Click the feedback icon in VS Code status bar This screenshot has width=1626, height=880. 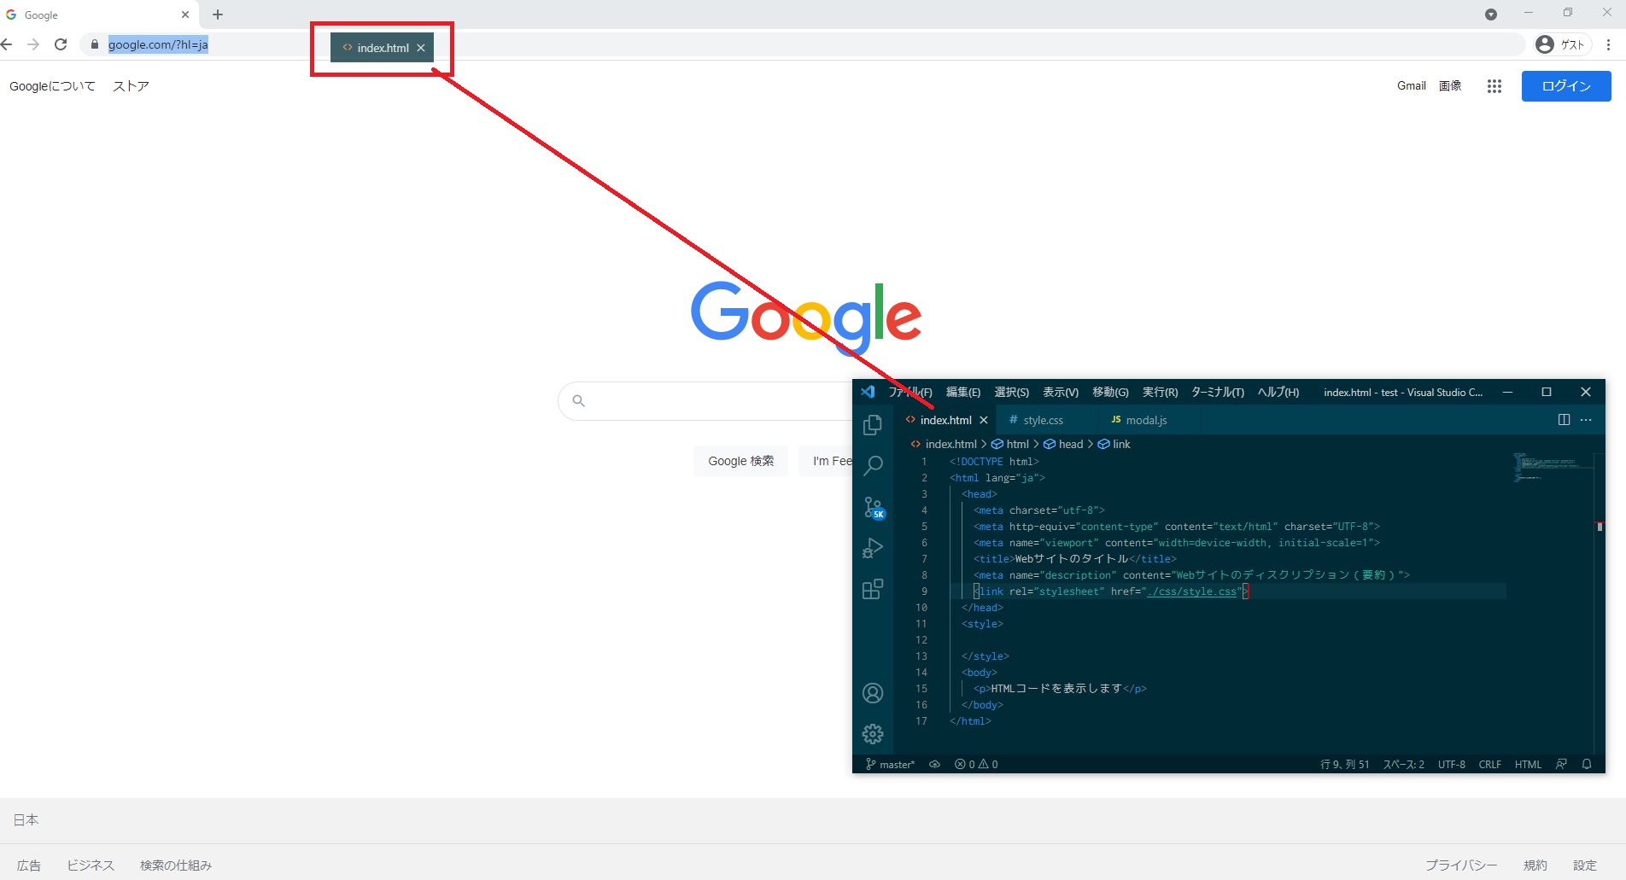pyautogui.click(x=1561, y=765)
